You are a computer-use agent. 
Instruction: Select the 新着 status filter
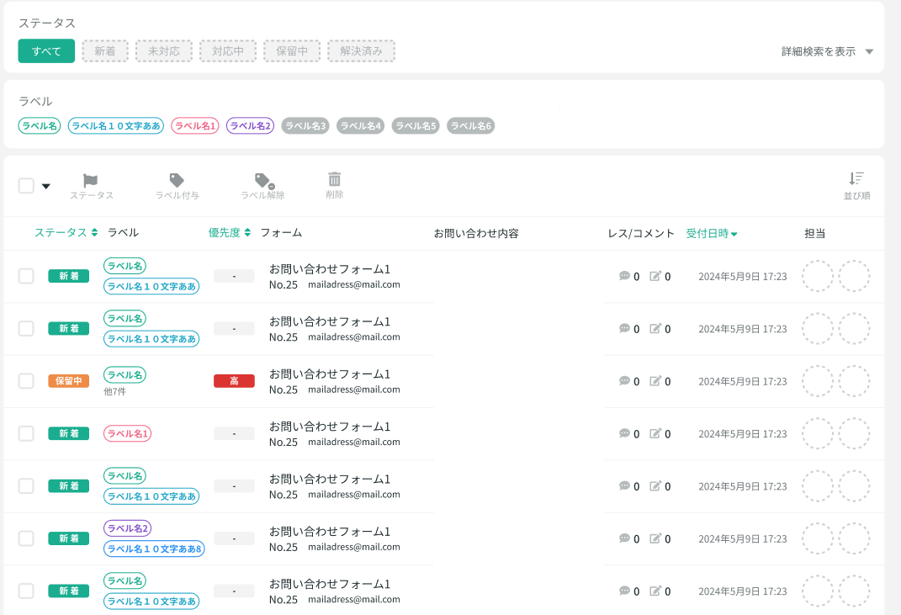click(105, 51)
